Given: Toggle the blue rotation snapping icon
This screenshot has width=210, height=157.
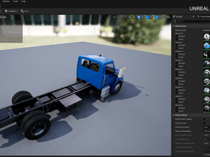Looking at the screenshot, I should (x=147, y=17).
